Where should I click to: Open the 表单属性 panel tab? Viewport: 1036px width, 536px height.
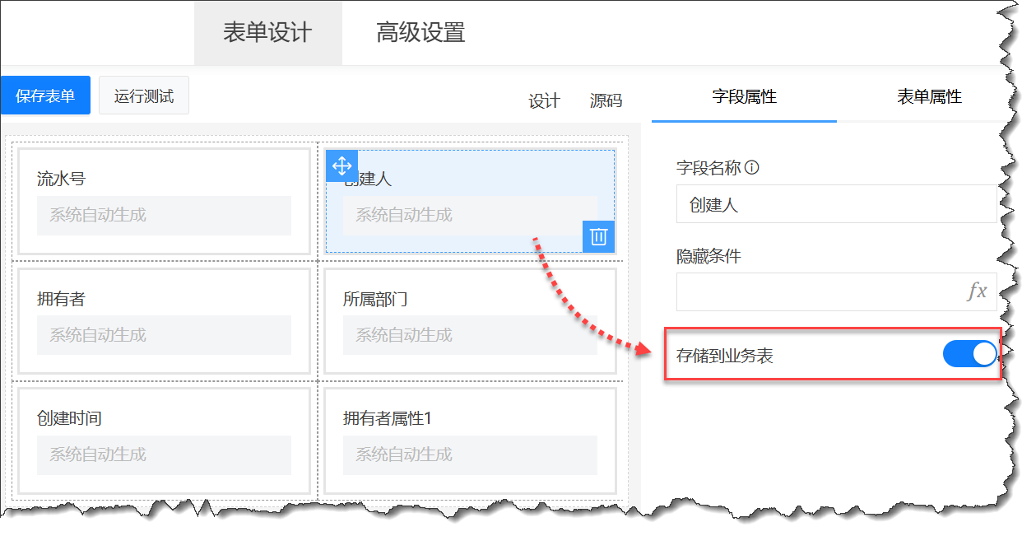click(x=928, y=96)
